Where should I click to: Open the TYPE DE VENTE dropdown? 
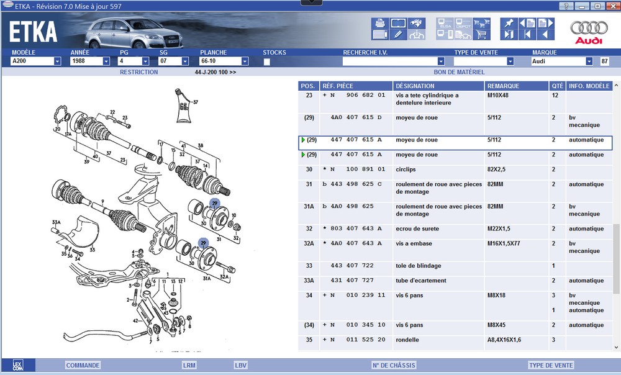point(510,61)
